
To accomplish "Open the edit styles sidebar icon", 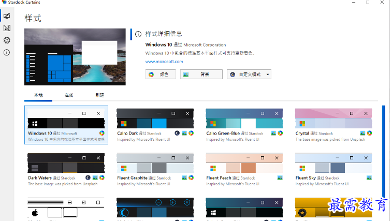I will tap(7, 28).
